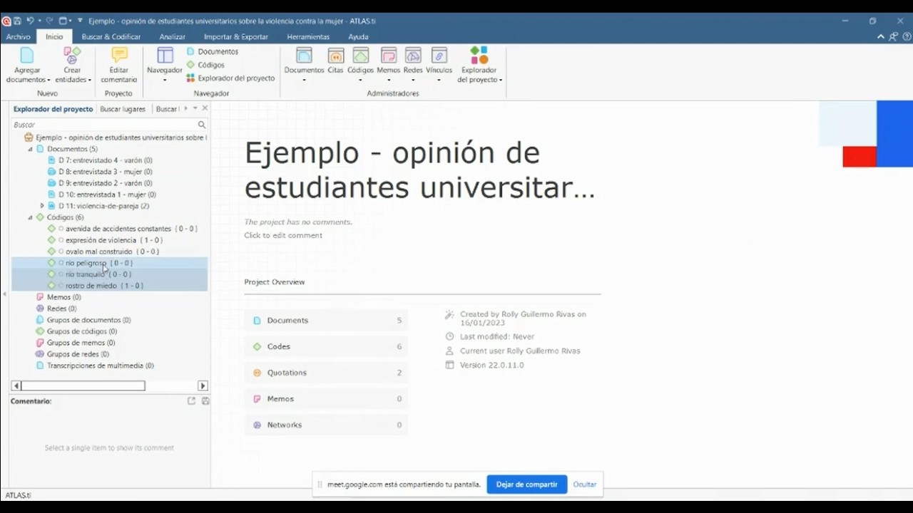Select Transcripciones de multimedia (0) item
The width and height of the screenshot is (913, 513).
pyautogui.click(x=95, y=366)
